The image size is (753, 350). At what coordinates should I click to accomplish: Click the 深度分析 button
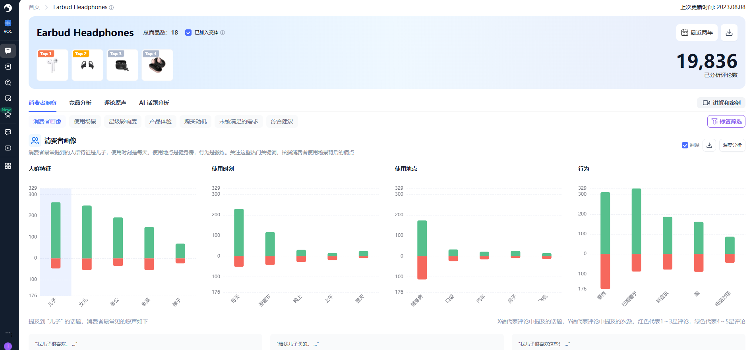pyautogui.click(x=732, y=145)
